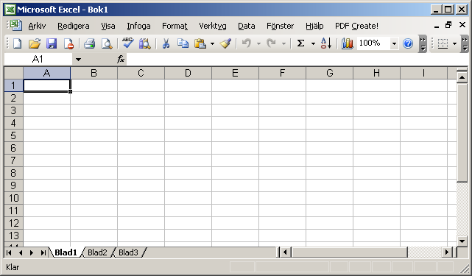Image resolution: width=472 pixels, height=276 pixels.
Task: Open Print Preview with the magnifier page icon
Action: pos(107,43)
